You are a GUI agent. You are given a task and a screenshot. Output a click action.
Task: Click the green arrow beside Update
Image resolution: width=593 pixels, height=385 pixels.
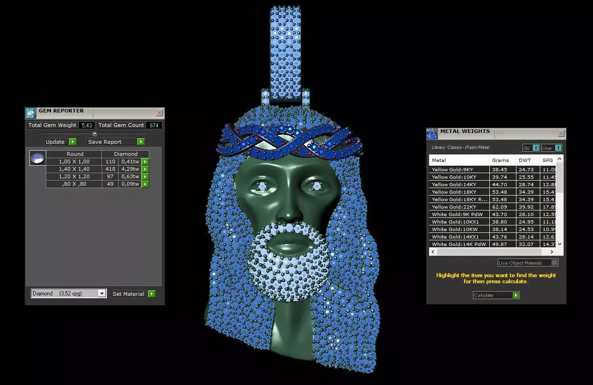[73, 142]
